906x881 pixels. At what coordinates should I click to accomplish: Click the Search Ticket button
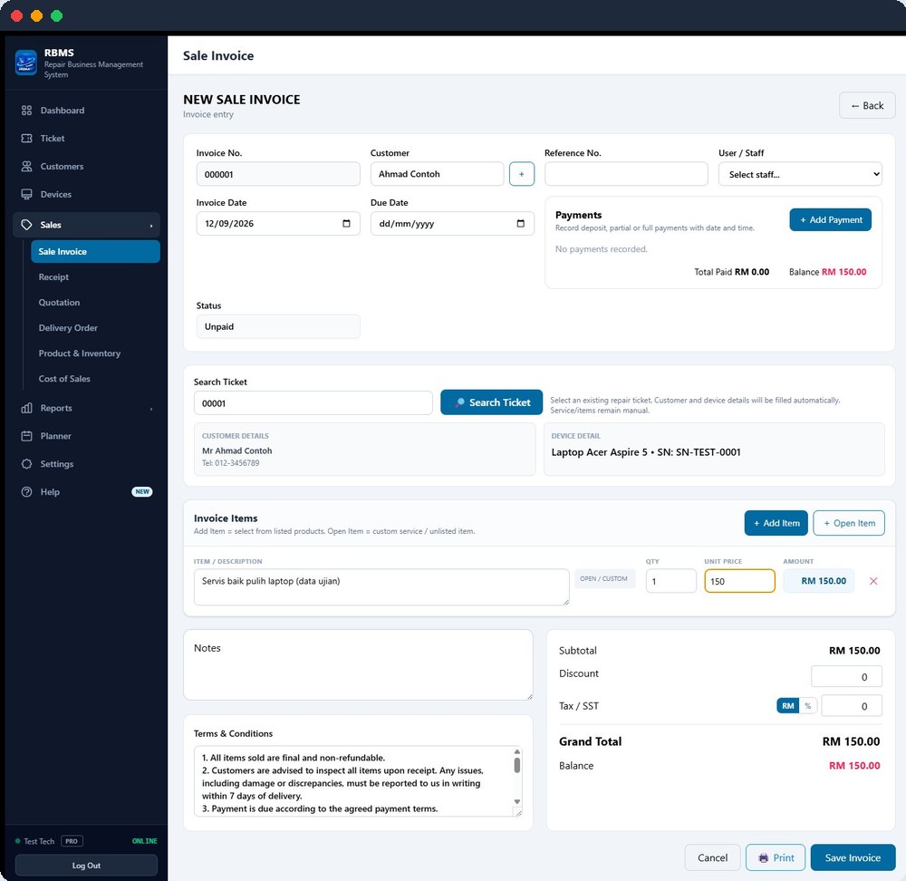pyautogui.click(x=491, y=402)
